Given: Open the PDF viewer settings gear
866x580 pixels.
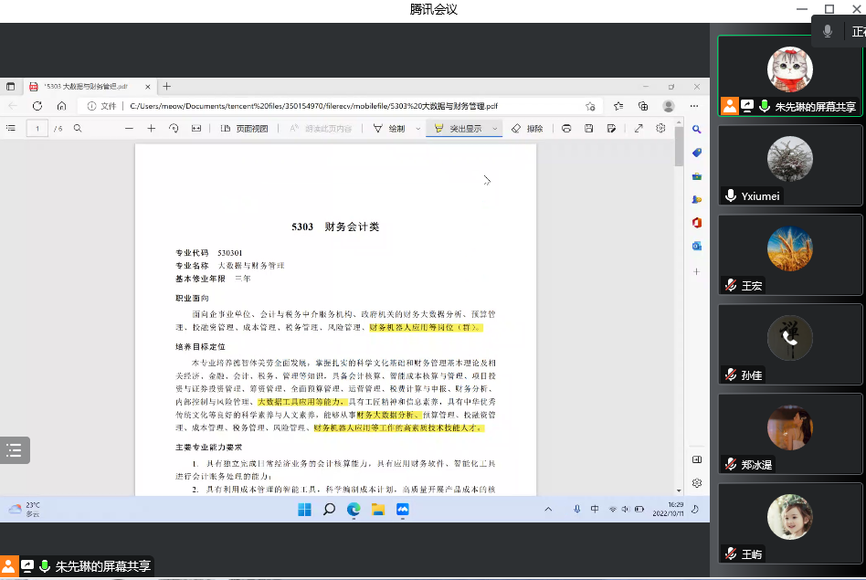Looking at the screenshot, I should [x=660, y=129].
